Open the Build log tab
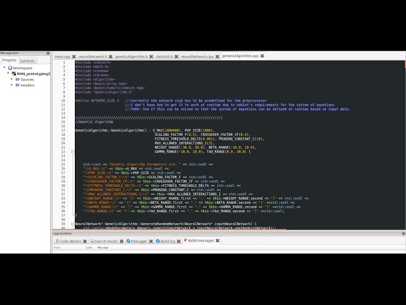 167,241
